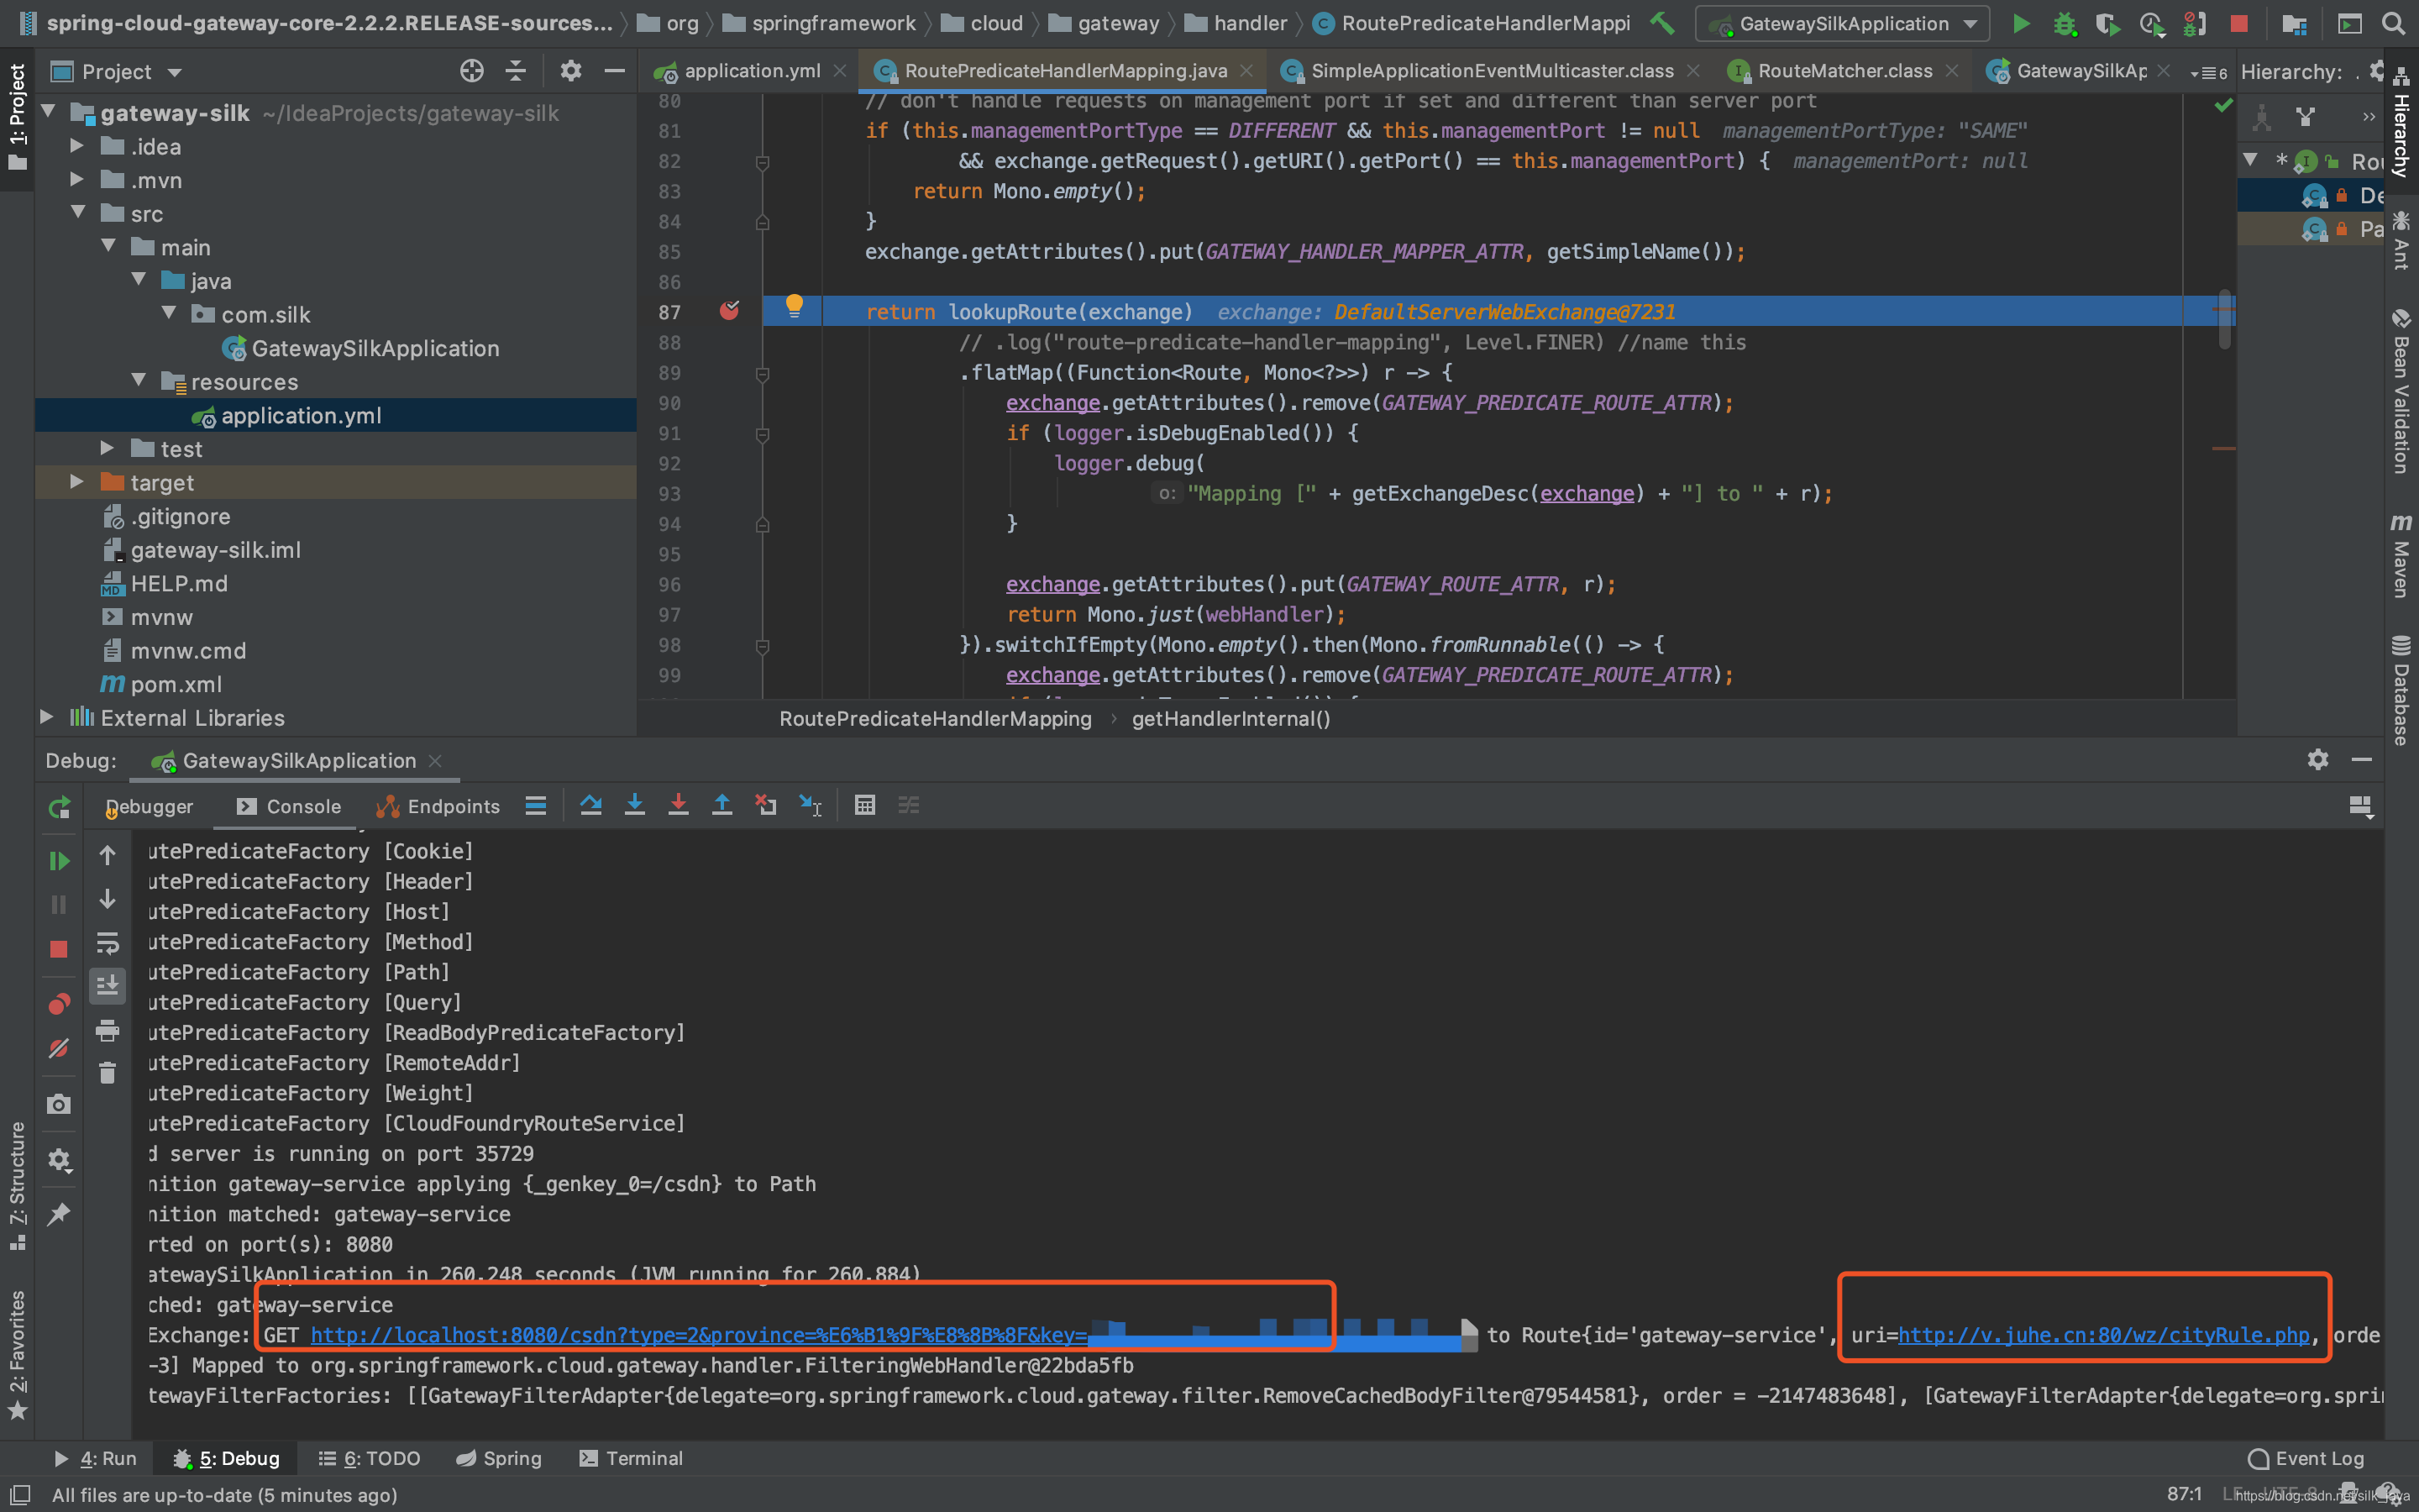The image size is (2419, 1512).
Task: Resume the paused program
Action: click(x=59, y=861)
